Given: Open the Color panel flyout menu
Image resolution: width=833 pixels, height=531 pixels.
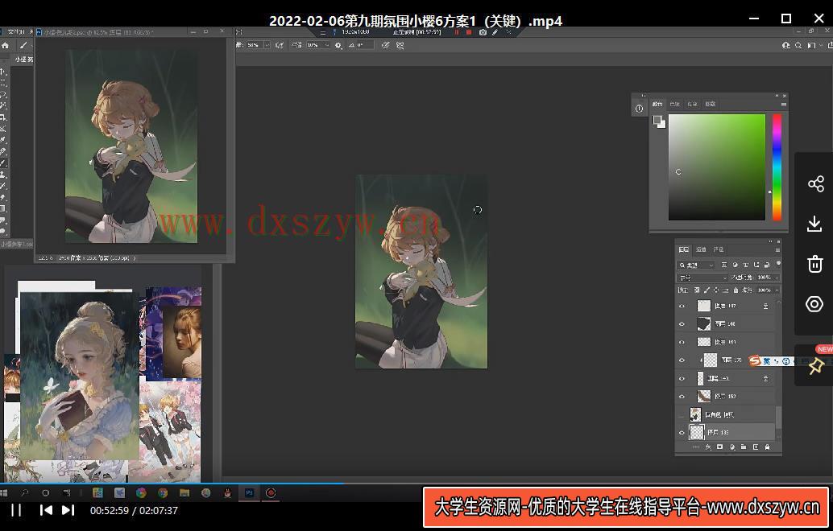Looking at the screenshot, I should click(784, 105).
